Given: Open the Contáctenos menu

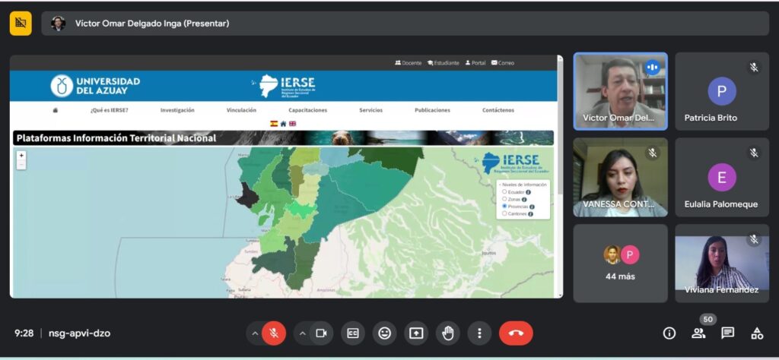Looking at the screenshot, I should click(x=498, y=110).
